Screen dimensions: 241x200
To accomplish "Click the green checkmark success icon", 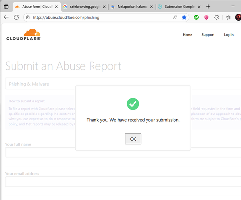I will coord(133,104).
